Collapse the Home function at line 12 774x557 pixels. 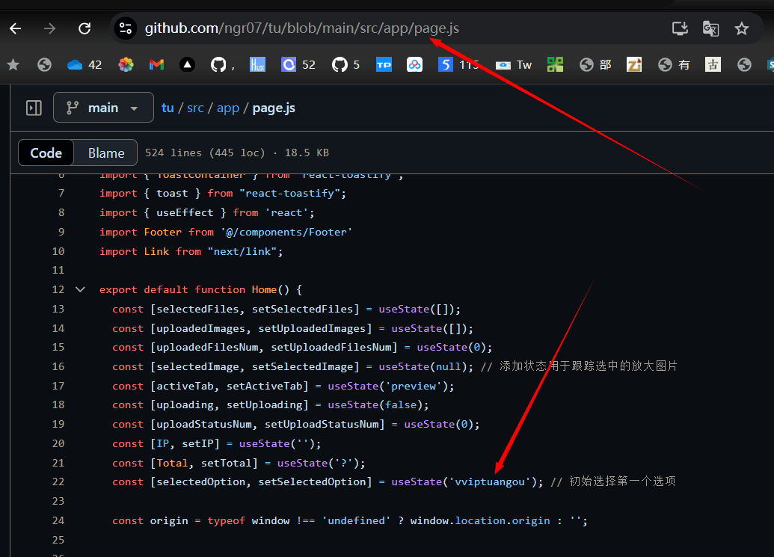(x=81, y=289)
